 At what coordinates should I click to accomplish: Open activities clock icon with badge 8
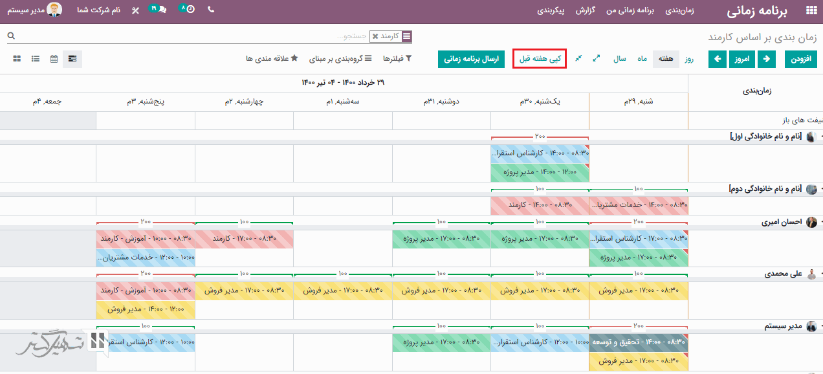[x=187, y=10]
